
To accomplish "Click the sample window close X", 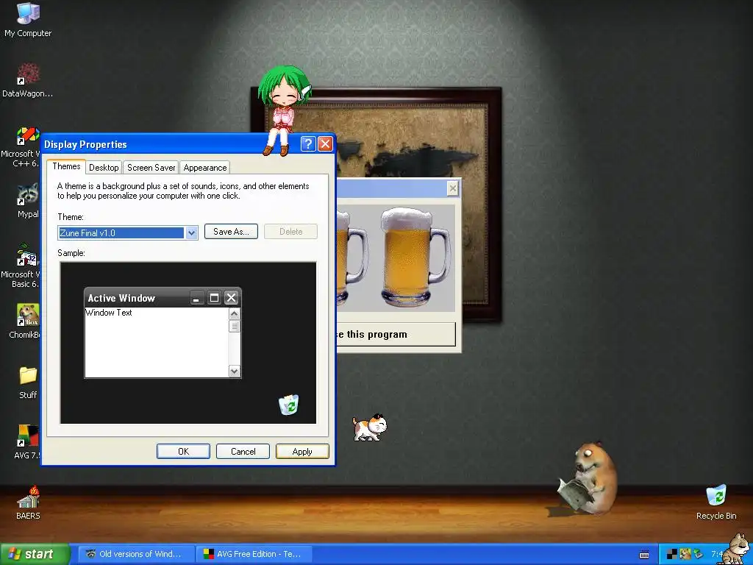I will click(232, 298).
